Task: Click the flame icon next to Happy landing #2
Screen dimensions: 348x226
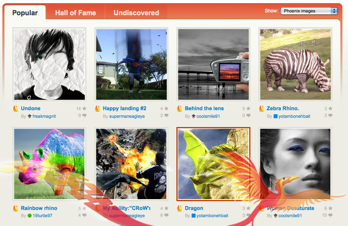Action: point(98,108)
